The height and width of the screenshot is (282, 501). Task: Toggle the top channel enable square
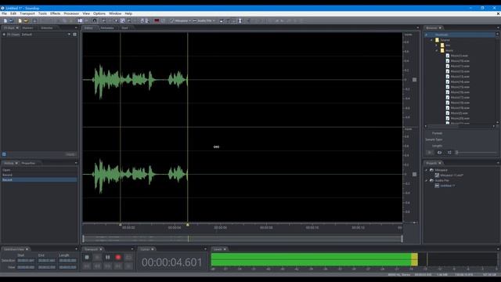[414, 80]
